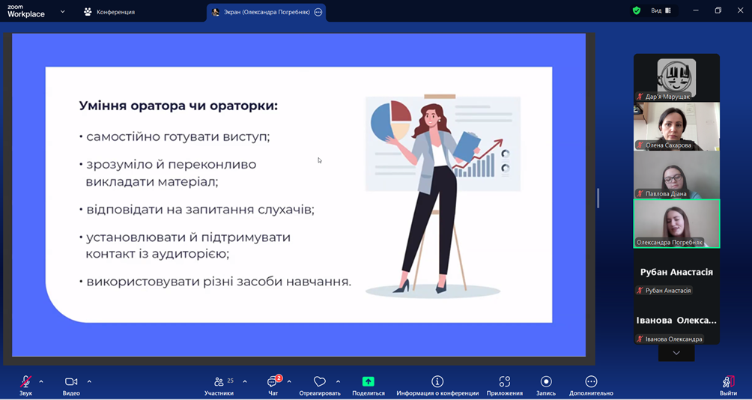Open the Конференция tab in title bar
This screenshot has width=752, height=400.
(109, 12)
